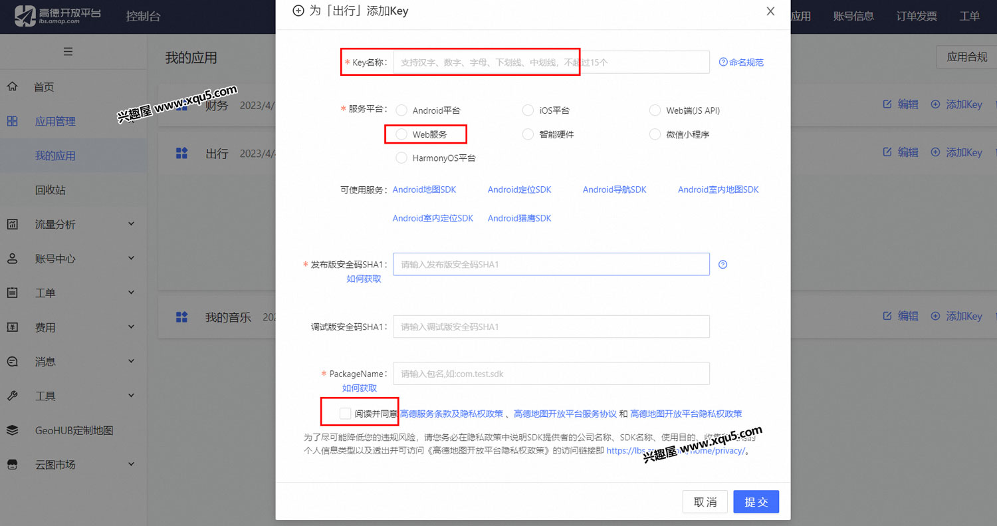The height and width of the screenshot is (526, 997).
Task: Open the Android室内定位SDK link
Action: (x=433, y=218)
